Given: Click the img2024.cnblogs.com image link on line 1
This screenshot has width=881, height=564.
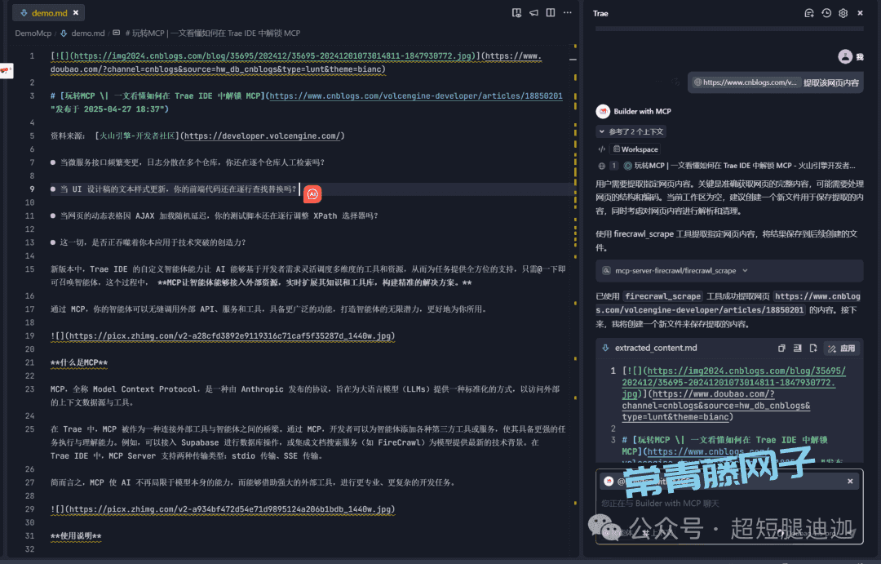Looking at the screenshot, I should [272, 56].
